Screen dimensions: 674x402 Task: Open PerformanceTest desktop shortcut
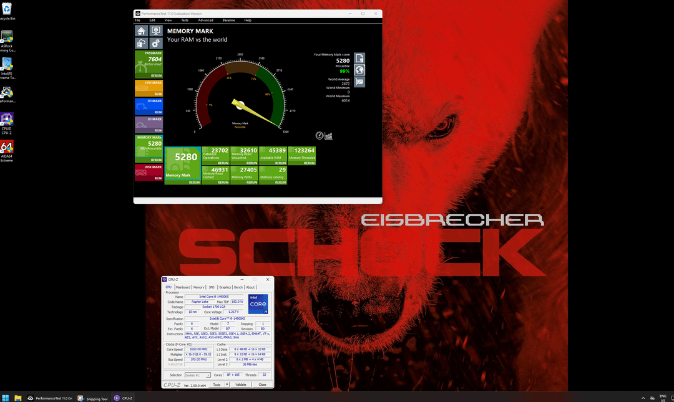click(6, 95)
